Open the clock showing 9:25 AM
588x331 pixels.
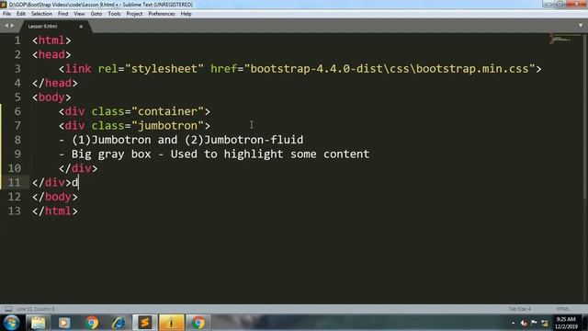(x=566, y=323)
